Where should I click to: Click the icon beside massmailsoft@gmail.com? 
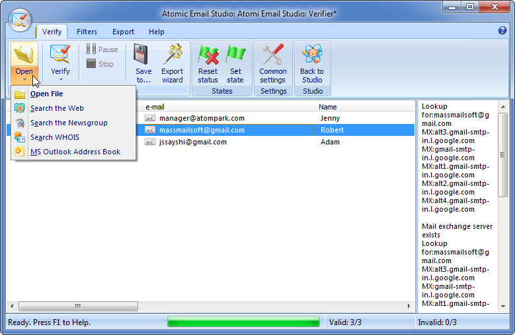click(x=150, y=130)
